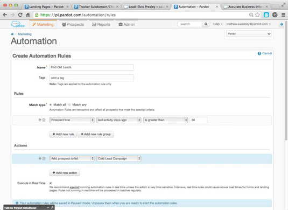Go back with browser back arrow

[x=5, y=15]
